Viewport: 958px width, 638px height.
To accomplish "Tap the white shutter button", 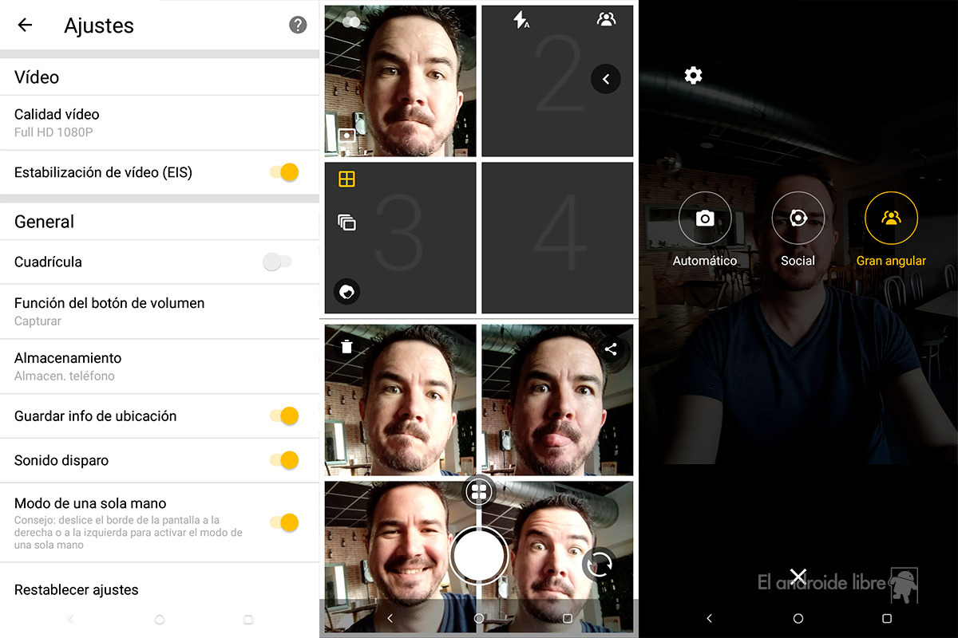I will click(x=479, y=556).
